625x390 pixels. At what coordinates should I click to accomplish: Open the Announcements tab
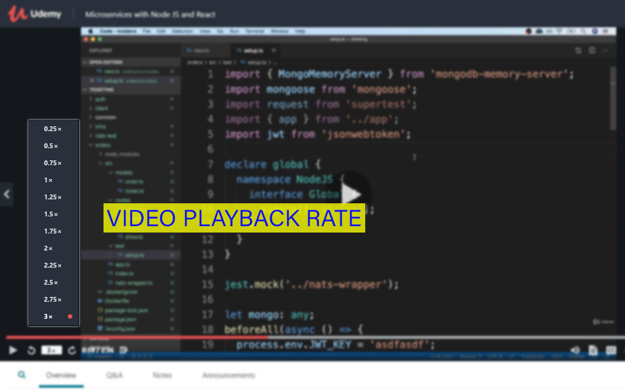click(x=229, y=375)
